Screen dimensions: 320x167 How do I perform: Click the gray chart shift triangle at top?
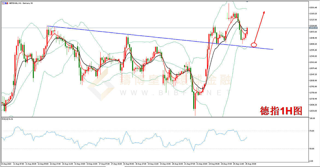pyautogui.click(x=247, y=2)
